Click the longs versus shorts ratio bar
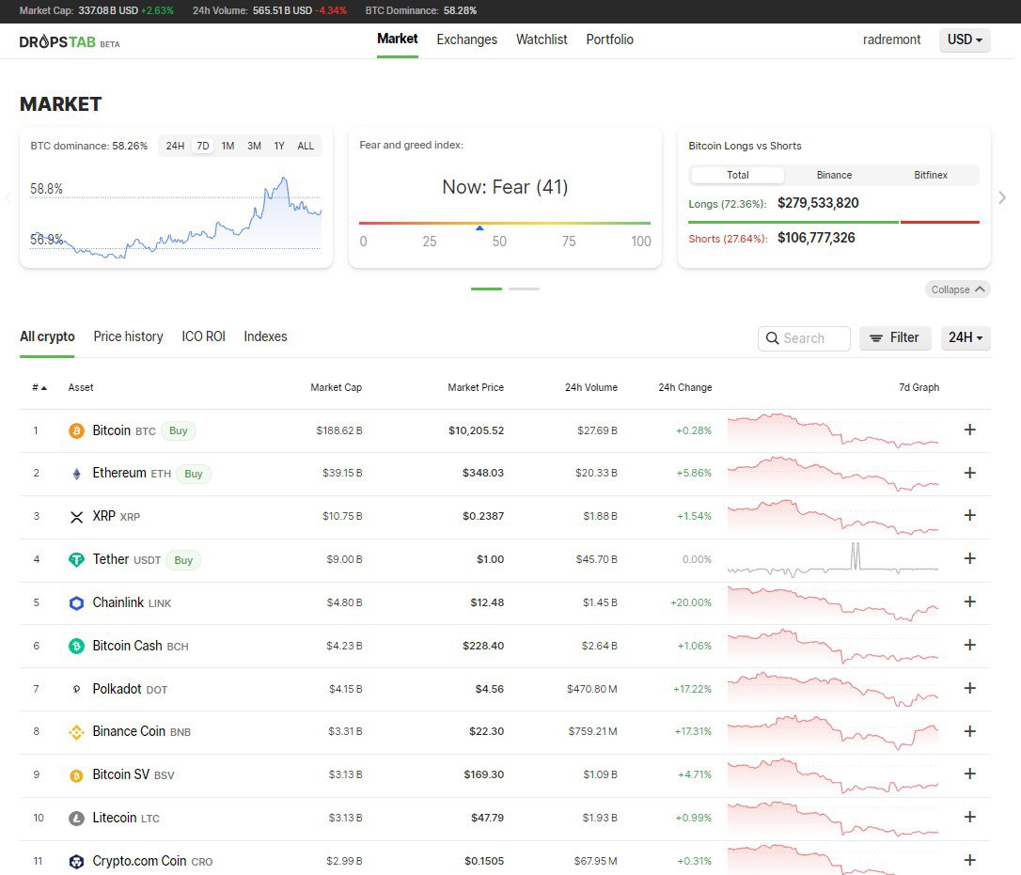The image size is (1021, 875). (x=834, y=222)
